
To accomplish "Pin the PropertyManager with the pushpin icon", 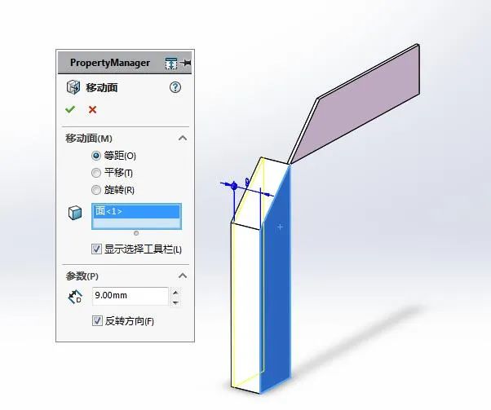I will coord(186,63).
